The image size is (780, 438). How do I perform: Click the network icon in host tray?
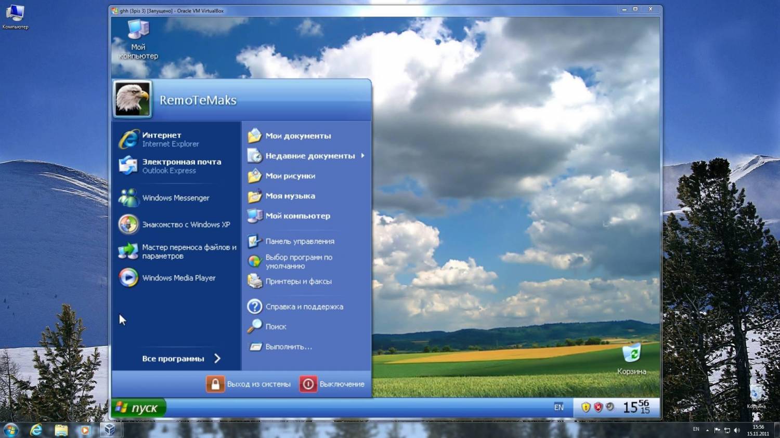click(x=727, y=430)
